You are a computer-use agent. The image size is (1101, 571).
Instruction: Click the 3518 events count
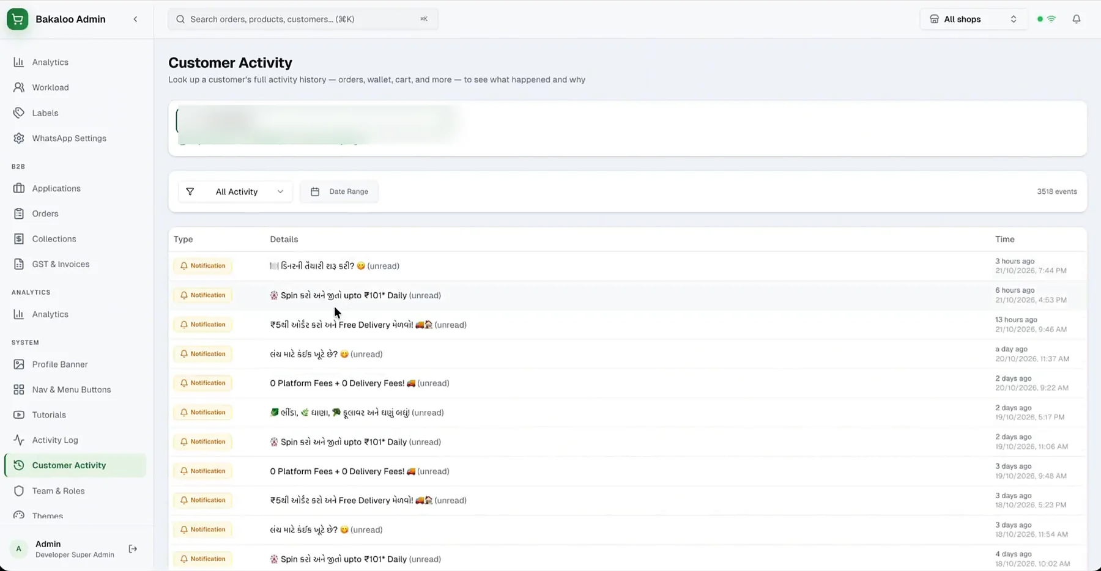(x=1057, y=191)
